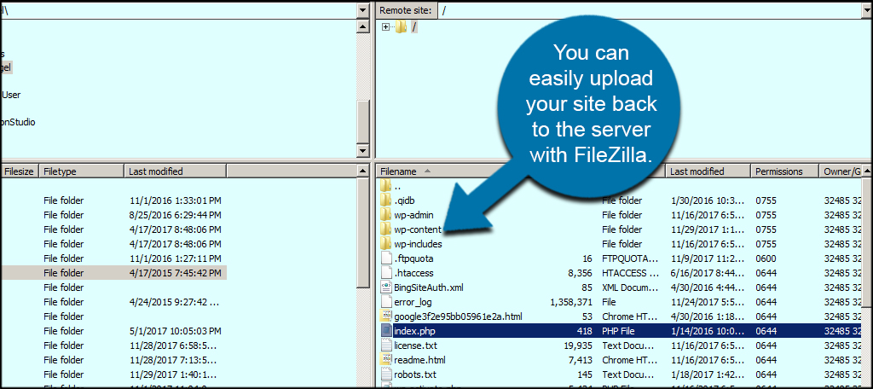Click the error_log file name
873x389 pixels.
tap(413, 302)
